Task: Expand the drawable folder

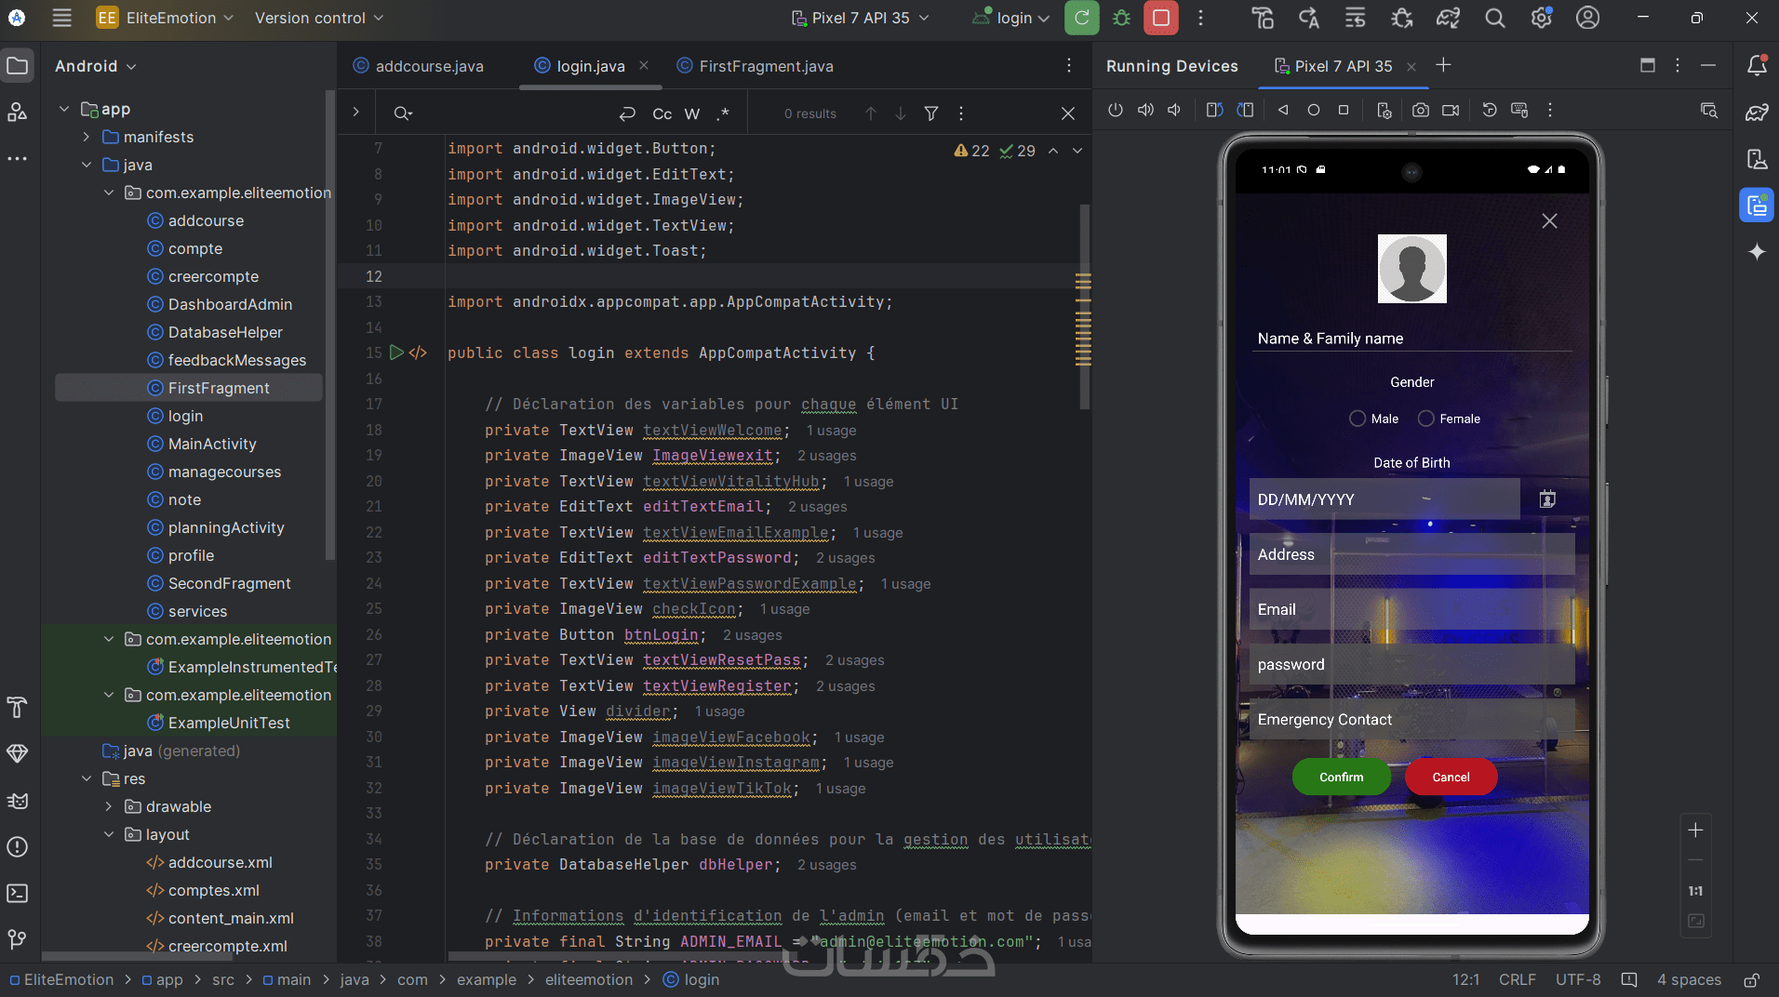Action: tap(109, 806)
